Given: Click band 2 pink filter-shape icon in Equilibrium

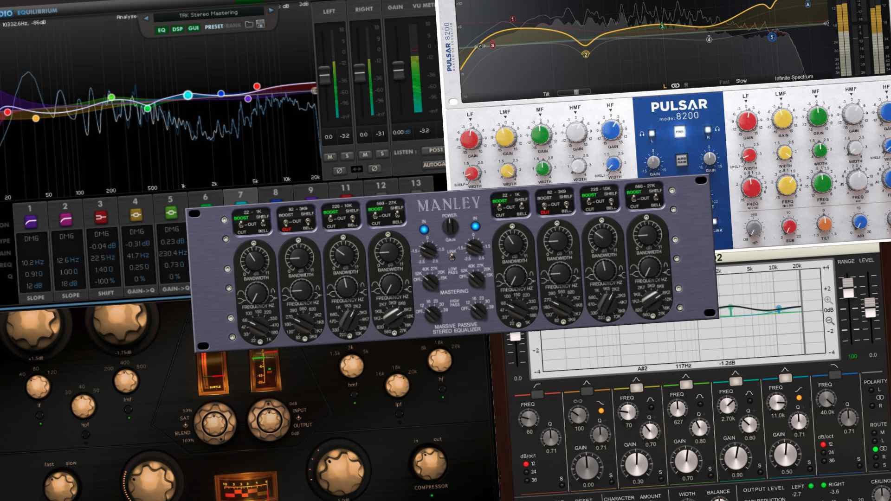Looking at the screenshot, I should (x=66, y=219).
